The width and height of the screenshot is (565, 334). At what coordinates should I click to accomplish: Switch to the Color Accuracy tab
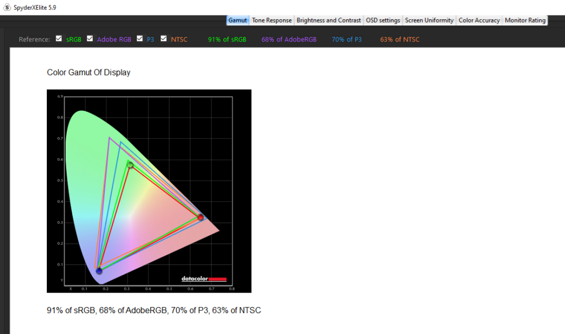pyautogui.click(x=479, y=20)
